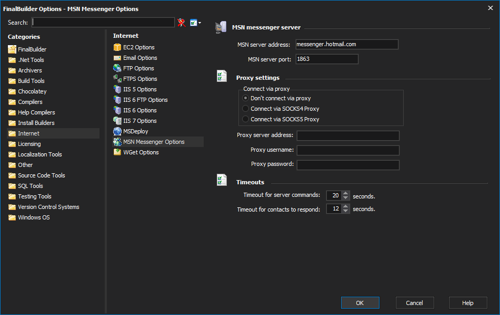Decrease server commands timeout value
The width and height of the screenshot is (500, 315).
pos(346,197)
